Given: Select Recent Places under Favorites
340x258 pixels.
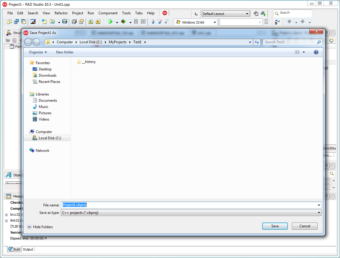Looking at the screenshot, I should tap(50, 82).
